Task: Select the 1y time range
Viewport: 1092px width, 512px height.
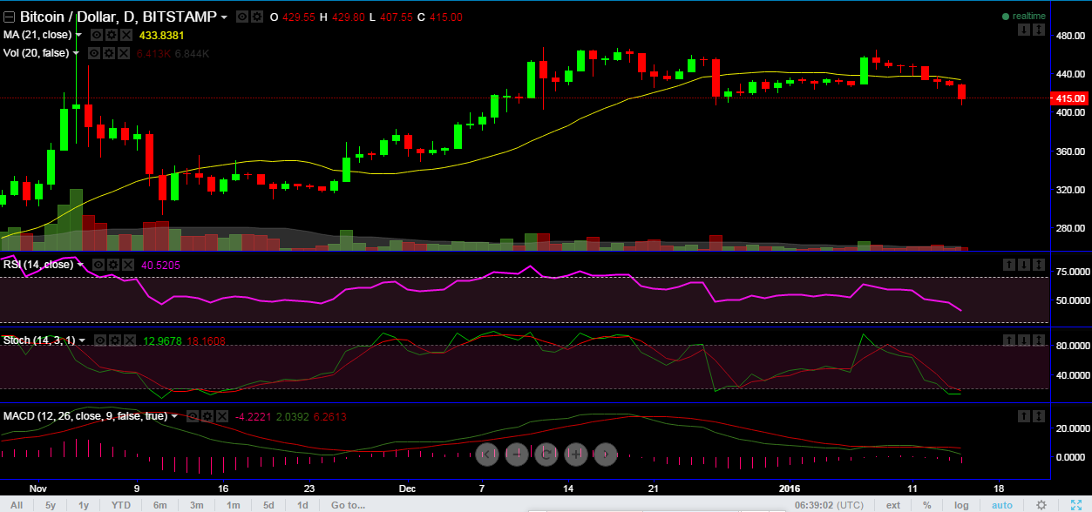Action: [84, 505]
